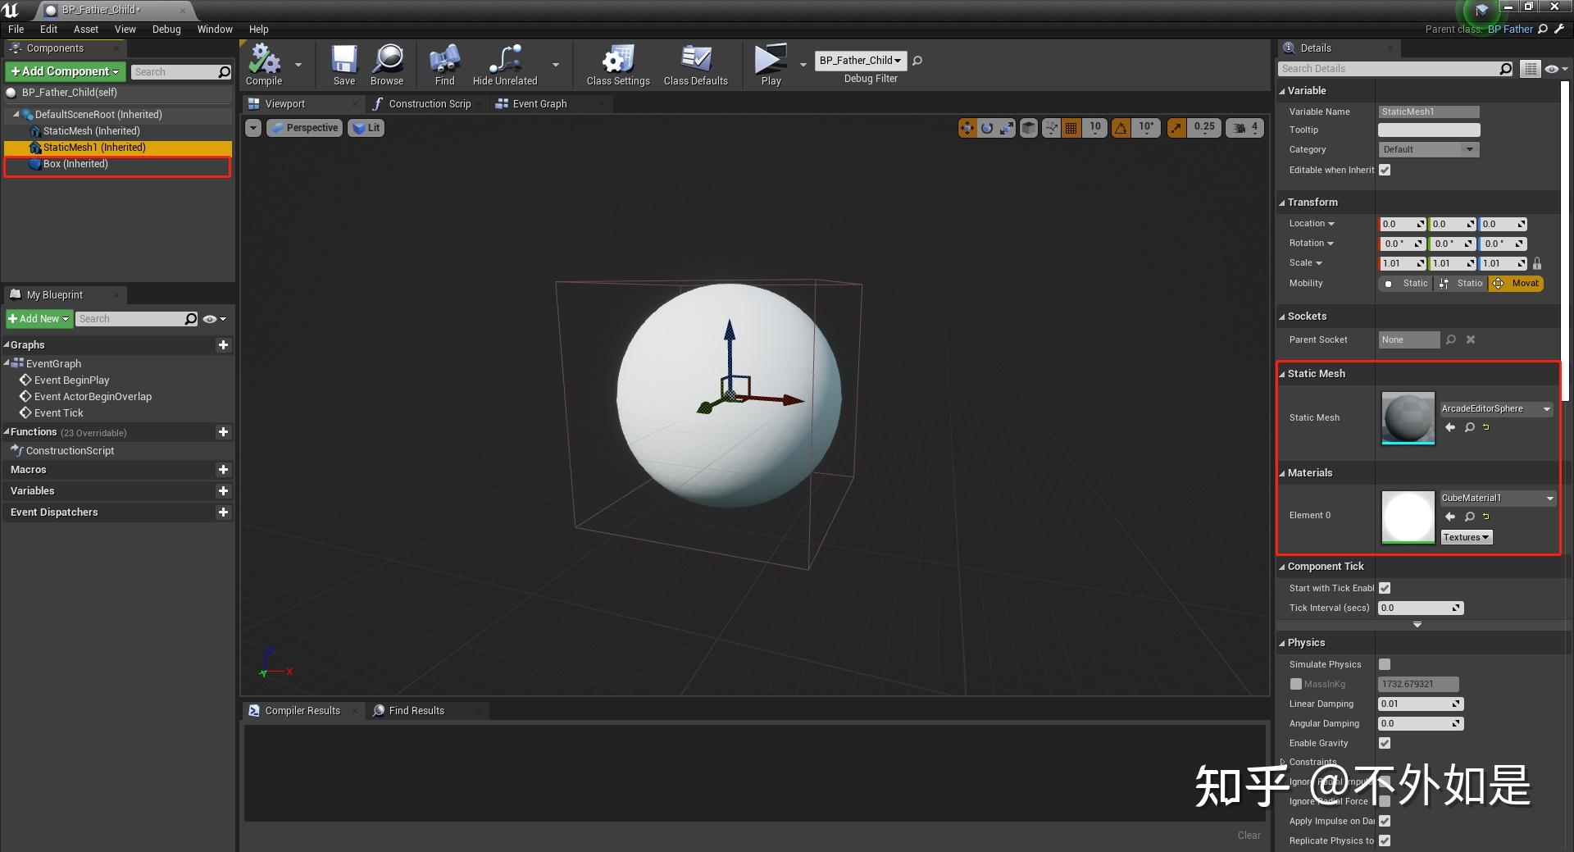The image size is (1574, 852).
Task: Open the ArcadeEditorSphere static mesh dropdown
Action: (1496, 408)
